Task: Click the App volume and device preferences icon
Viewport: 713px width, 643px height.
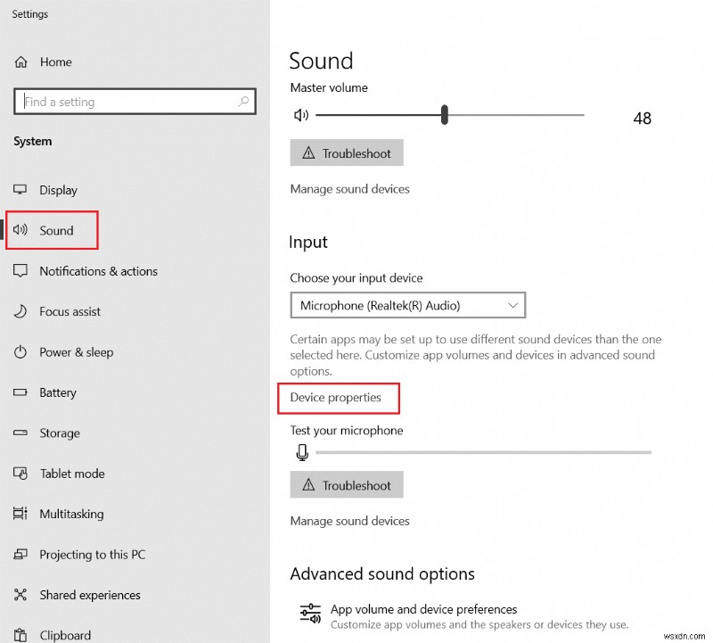Action: pos(310,613)
